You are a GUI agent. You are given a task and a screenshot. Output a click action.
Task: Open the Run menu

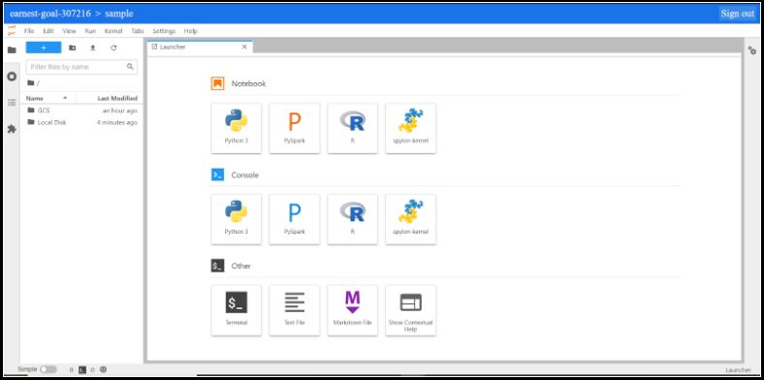click(x=90, y=31)
